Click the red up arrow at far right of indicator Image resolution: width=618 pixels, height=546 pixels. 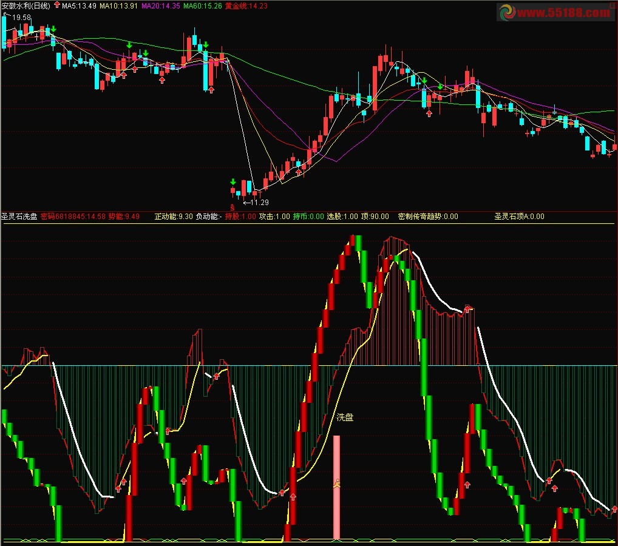[614, 508]
